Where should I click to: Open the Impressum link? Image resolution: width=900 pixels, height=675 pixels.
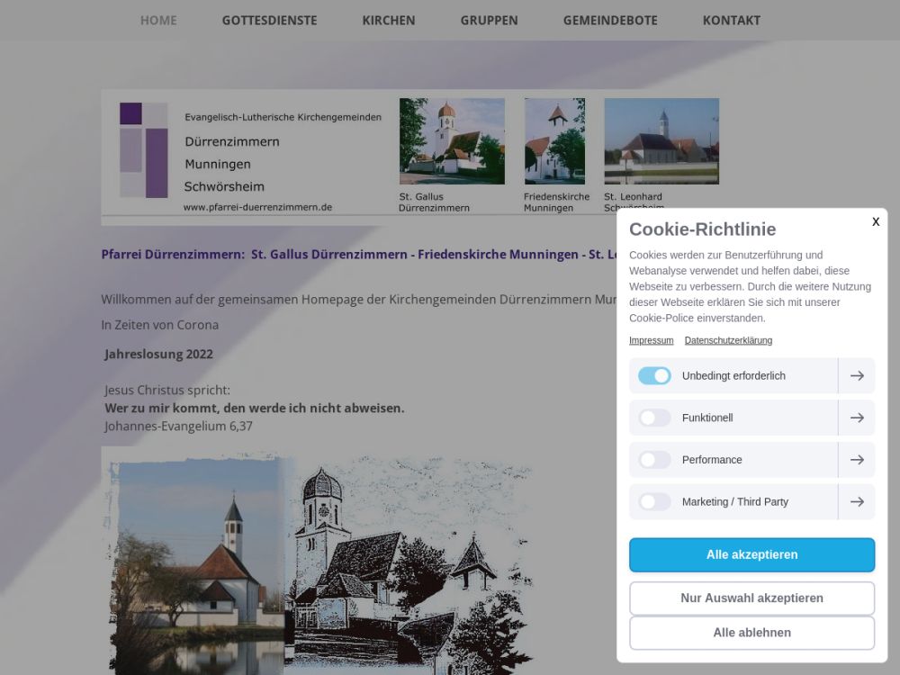[x=651, y=340]
